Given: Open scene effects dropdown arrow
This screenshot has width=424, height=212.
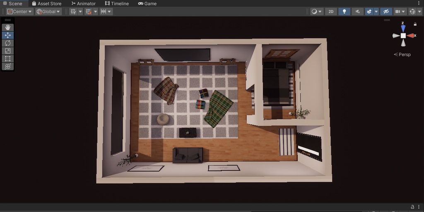Looking at the screenshot, I should pos(376,12).
